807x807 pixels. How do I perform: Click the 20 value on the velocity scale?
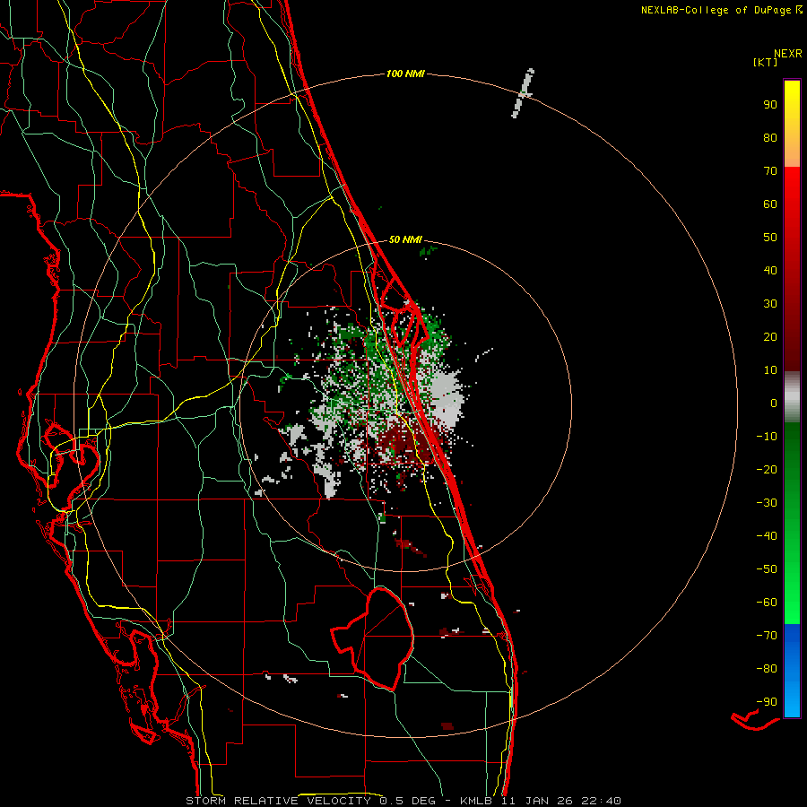(x=770, y=336)
